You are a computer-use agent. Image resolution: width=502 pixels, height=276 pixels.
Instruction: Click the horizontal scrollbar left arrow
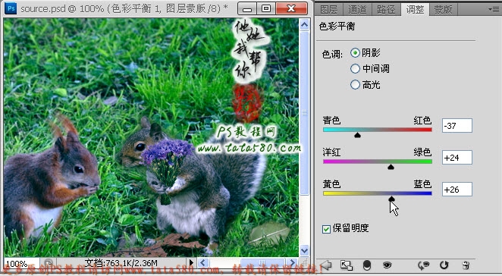pos(203,263)
